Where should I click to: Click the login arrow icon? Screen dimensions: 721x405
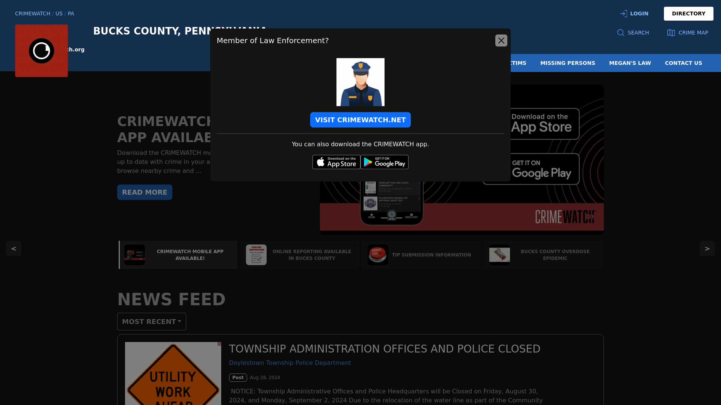pyautogui.click(x=624, y=13)
